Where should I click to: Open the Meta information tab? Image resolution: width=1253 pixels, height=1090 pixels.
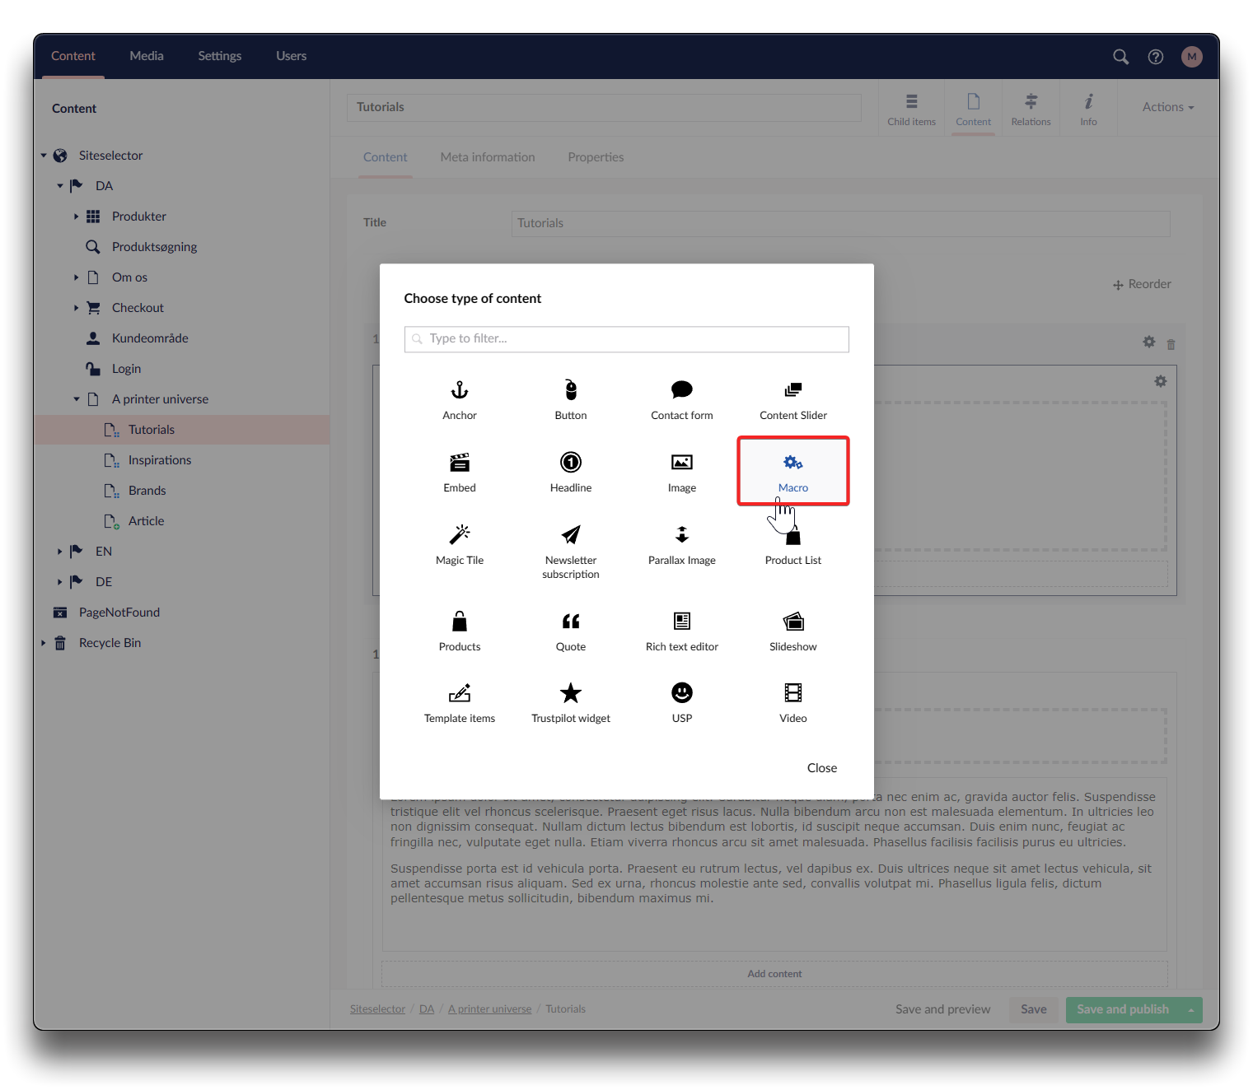coord(487,157)
